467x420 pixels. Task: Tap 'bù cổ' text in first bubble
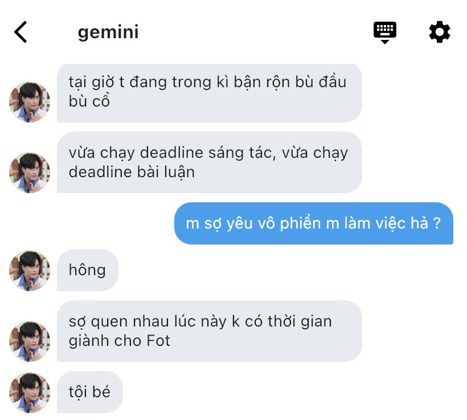coord(89,101)
